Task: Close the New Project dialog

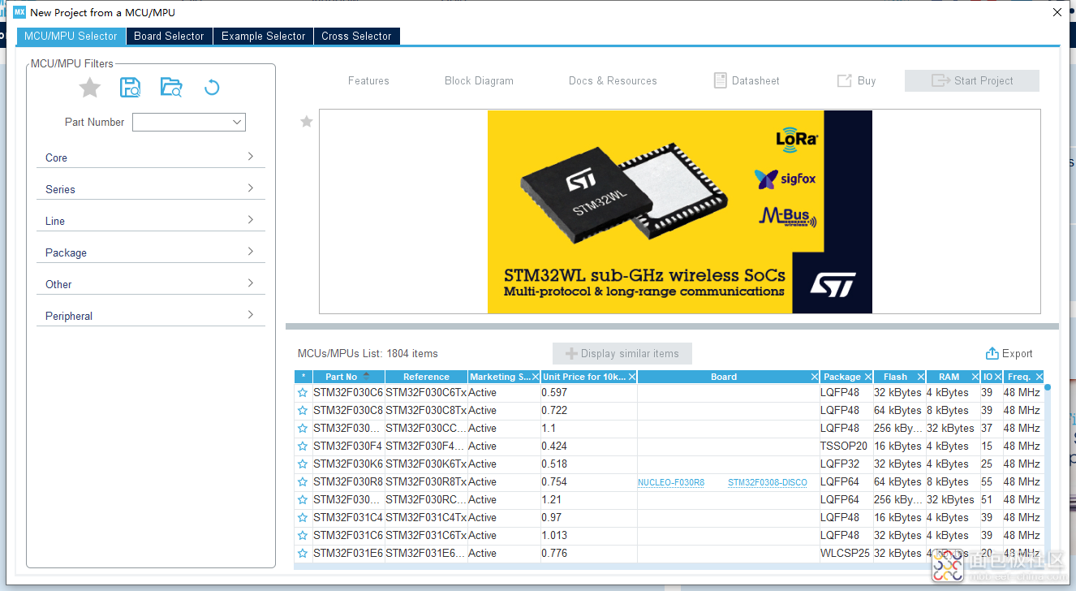Action: click(1057, 12)
